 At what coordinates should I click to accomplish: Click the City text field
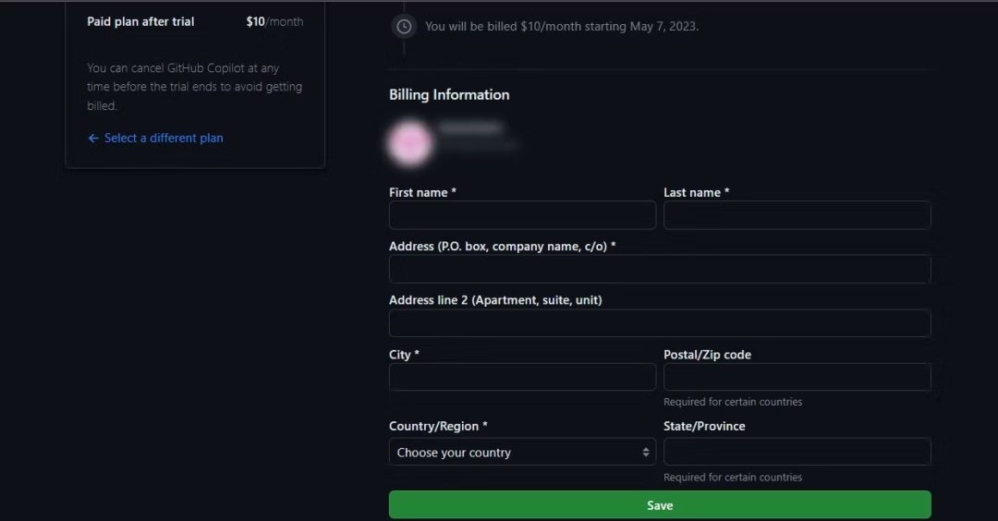point(522,377)
